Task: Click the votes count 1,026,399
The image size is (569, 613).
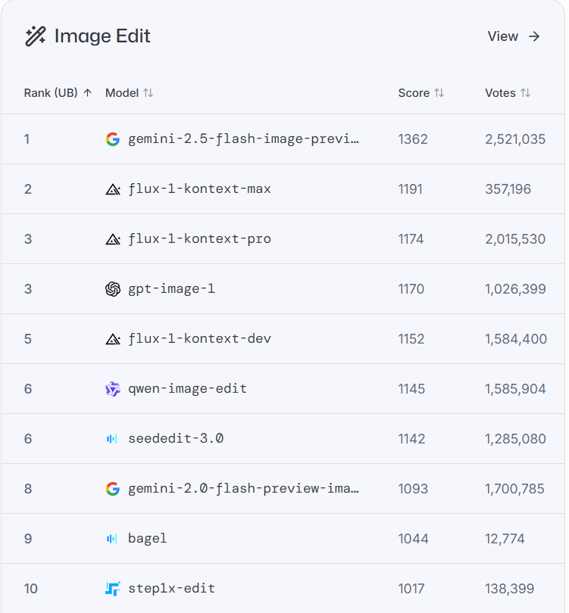Action: 515,289
